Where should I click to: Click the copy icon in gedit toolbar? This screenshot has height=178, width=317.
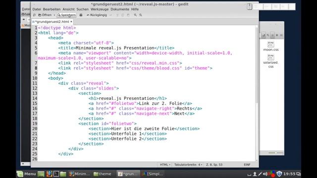tap(123, 15)
